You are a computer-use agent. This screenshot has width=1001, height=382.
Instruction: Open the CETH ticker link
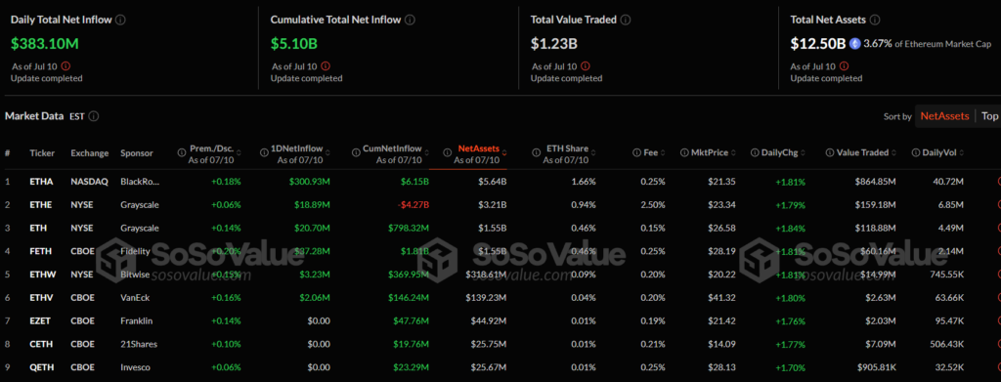tap(41, 344)
